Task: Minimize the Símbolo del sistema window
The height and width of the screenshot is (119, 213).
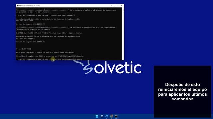Action: (111, 6)
